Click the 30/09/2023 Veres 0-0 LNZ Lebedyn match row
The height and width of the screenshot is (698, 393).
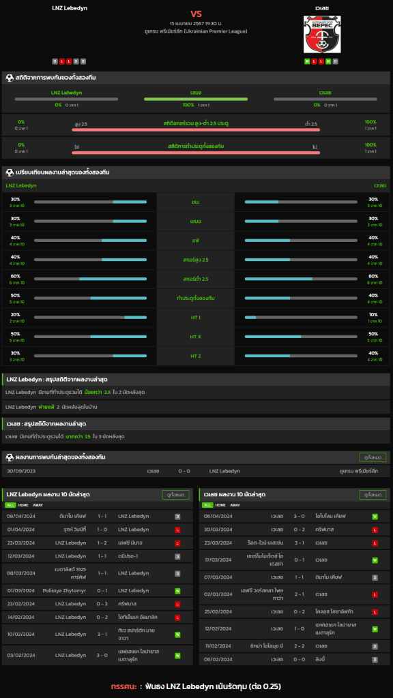(x=196, y=471)
